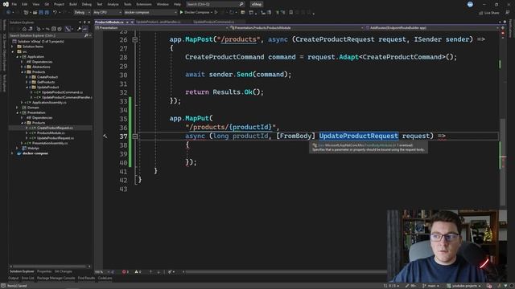Select CreateProductRequest.cs file
Screen dimensions: 515x289
pyautogui.click(x=55, y=128)
